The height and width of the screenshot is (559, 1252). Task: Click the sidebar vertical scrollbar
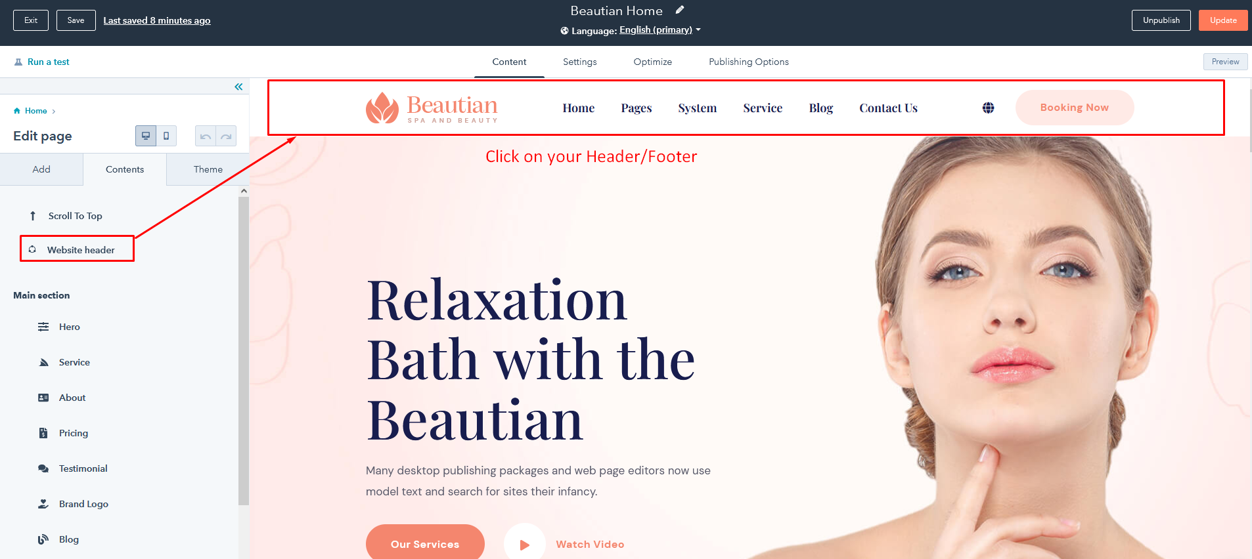(244, 351)
